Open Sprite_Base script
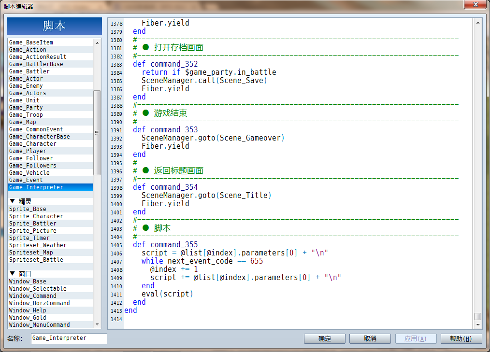This screenshot has width=490, height=352. coord(50,209)
